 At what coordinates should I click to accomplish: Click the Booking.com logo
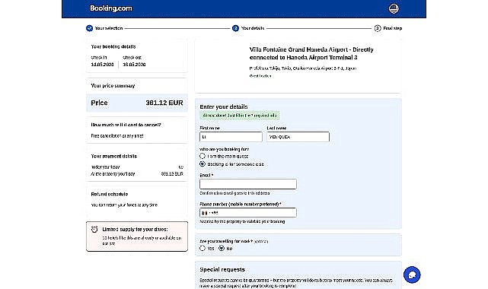111,8
